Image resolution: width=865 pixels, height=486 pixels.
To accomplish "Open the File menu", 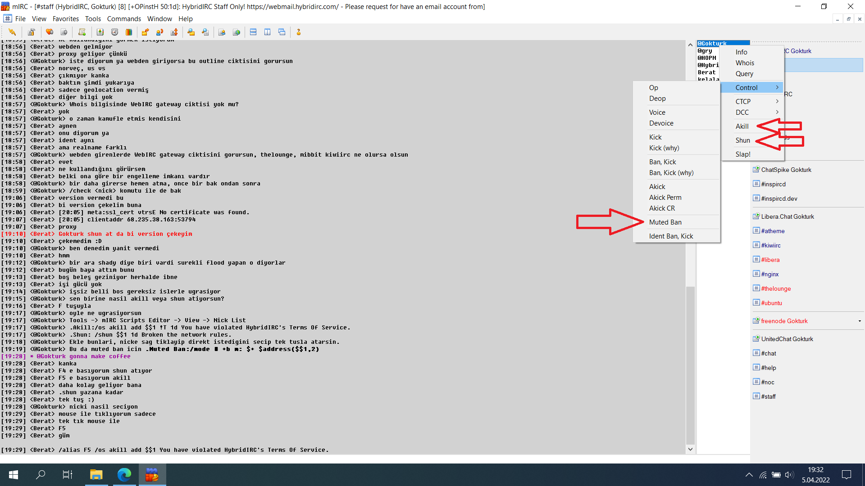I will coord(20,19).
